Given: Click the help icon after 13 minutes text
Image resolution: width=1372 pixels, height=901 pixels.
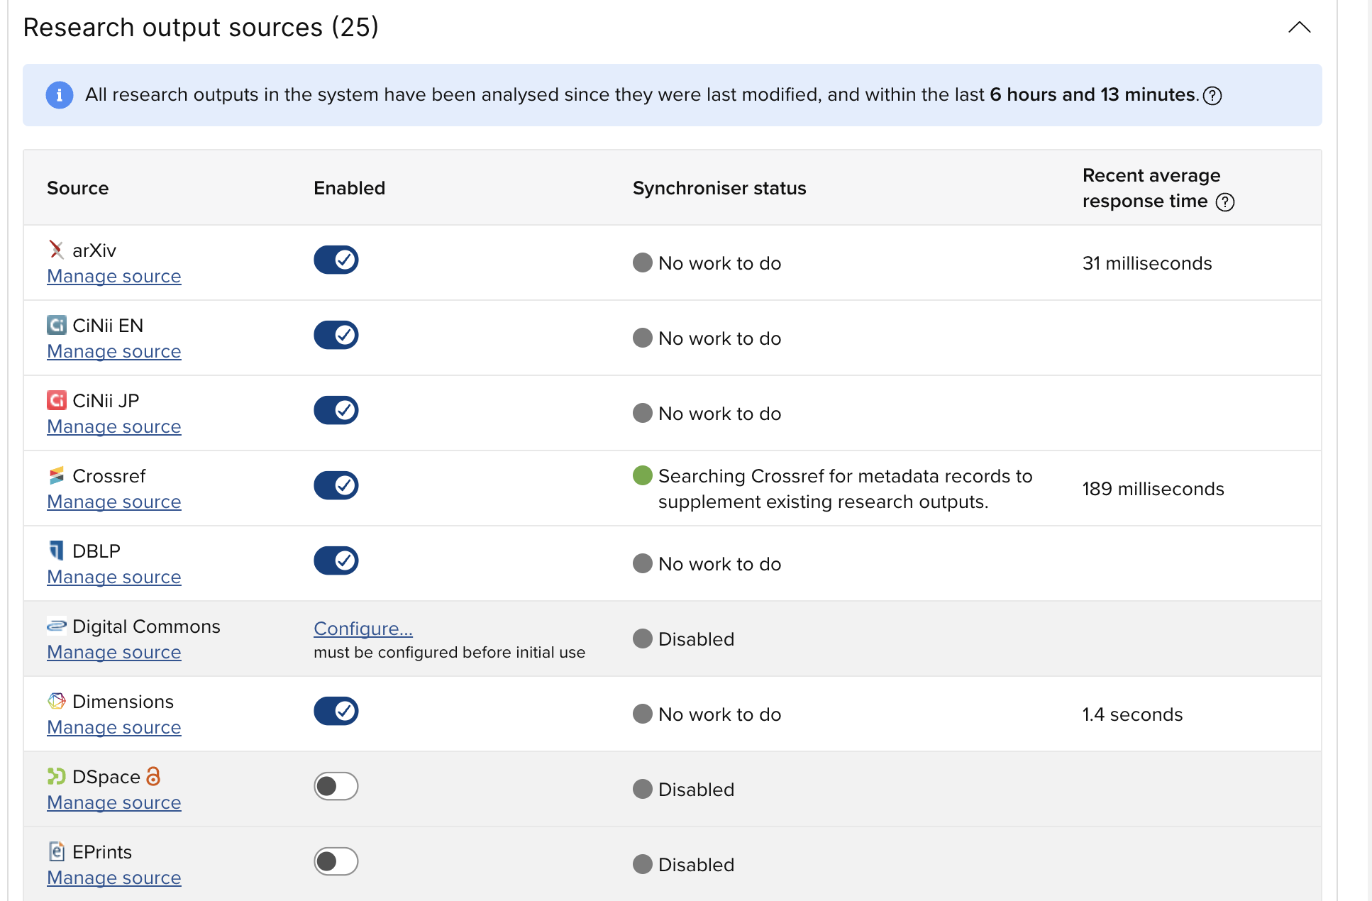Looking at the screenshot, I should pyautogui.click(x=1212, y=95).
